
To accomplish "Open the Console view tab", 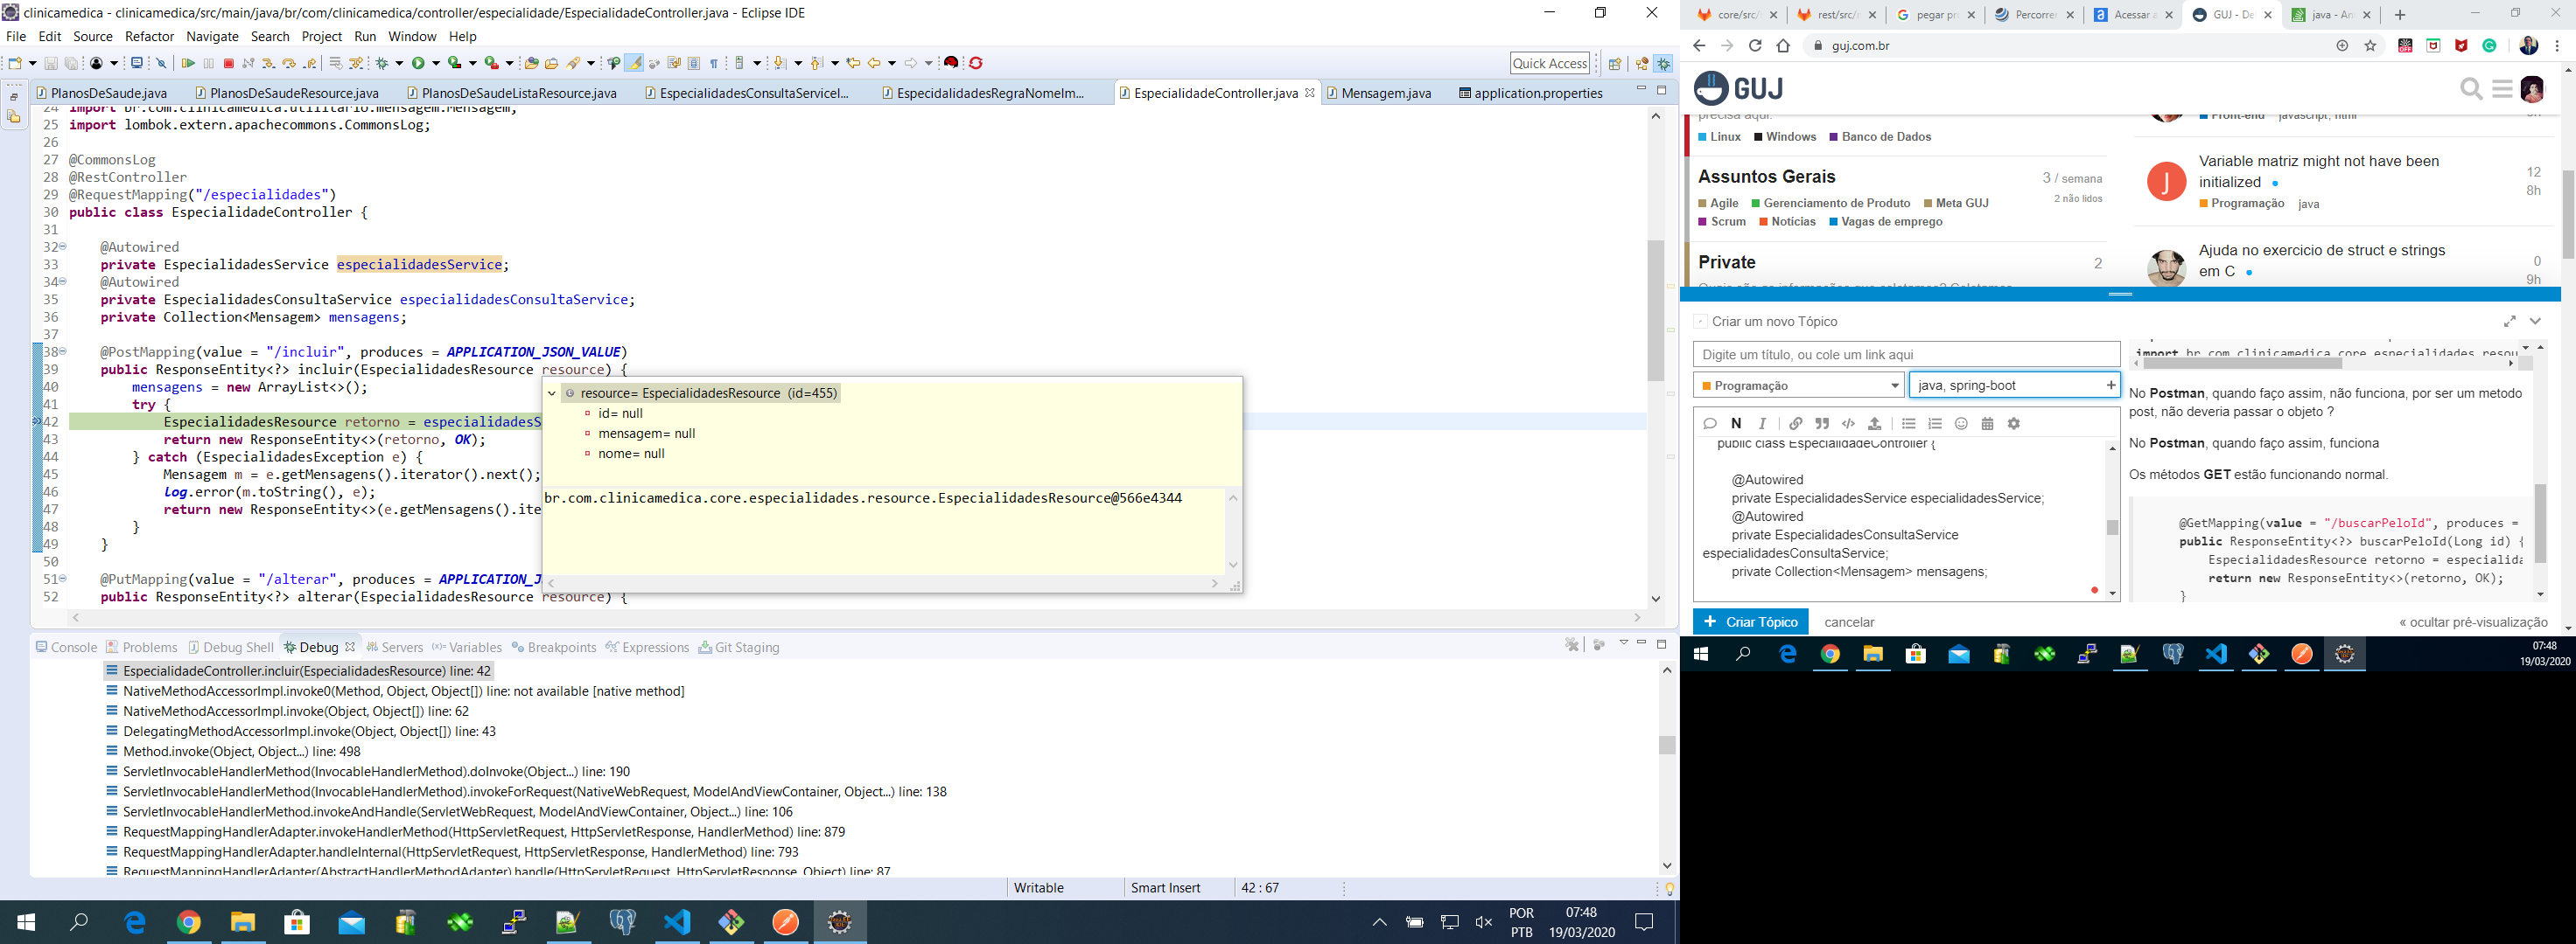I will pos(66,648).
